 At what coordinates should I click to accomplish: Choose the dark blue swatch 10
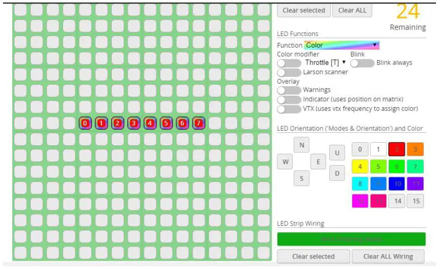pyautogui.click(x=396, y=184)
